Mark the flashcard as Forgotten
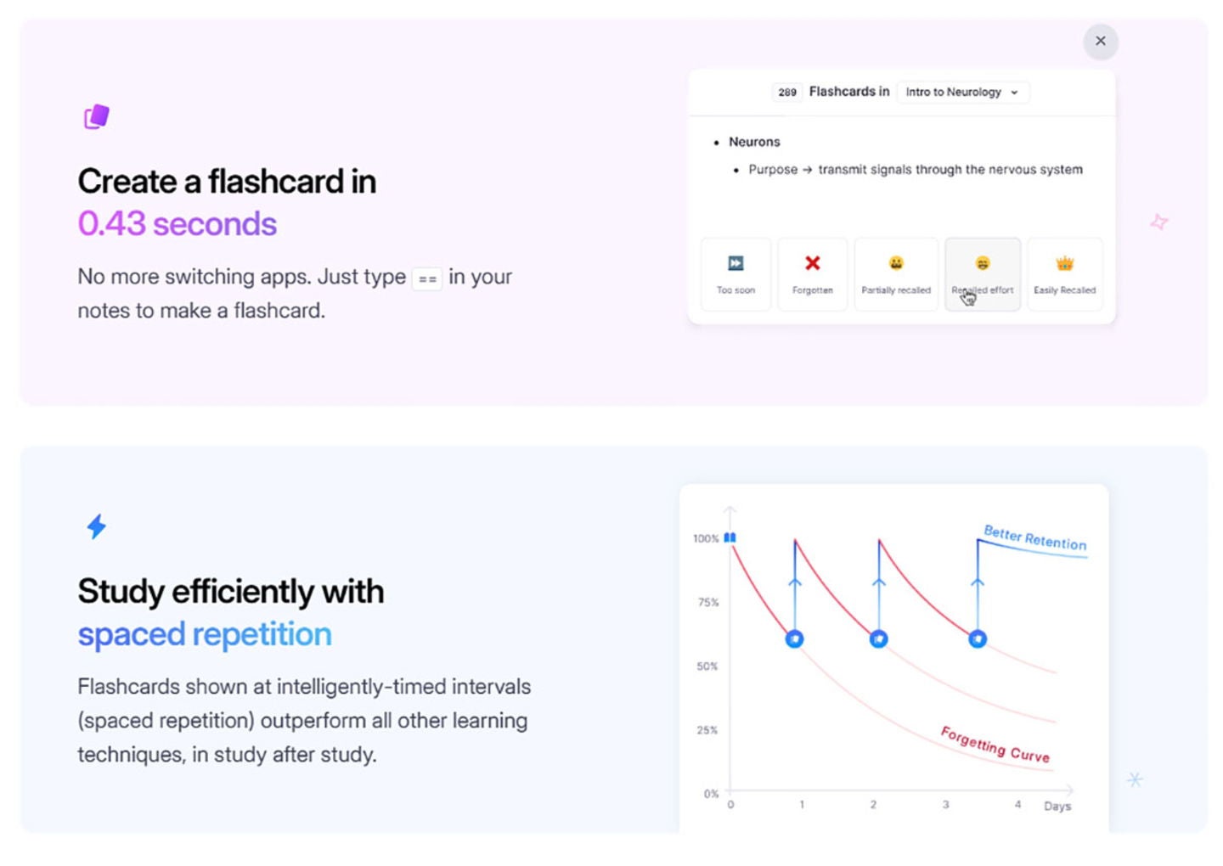This screenshot has height=866, width=1223. click(812, 274)
